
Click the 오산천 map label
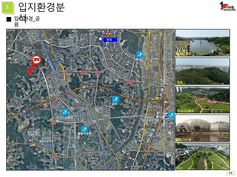tap(139, 61)
